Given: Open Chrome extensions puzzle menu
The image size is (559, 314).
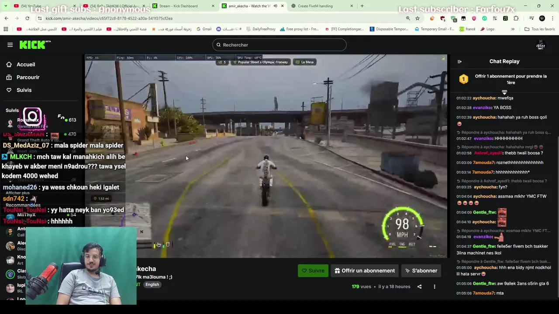Looking at the screenshot, I should [x=516, y=18].
